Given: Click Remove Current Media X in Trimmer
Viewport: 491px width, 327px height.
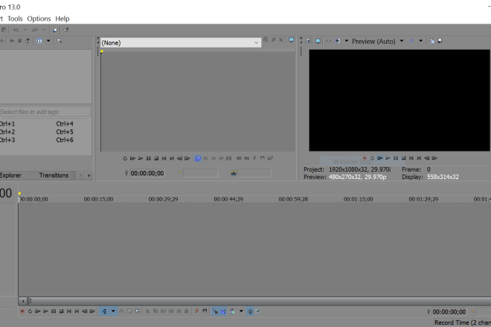Looking at the screenshot, I should tap(281, 39).
